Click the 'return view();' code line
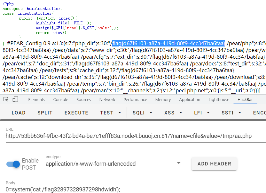The width and height of the screenshot is (266, 193). [x=52, y=33]
